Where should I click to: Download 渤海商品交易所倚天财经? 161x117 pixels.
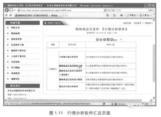tap(71, 80)
